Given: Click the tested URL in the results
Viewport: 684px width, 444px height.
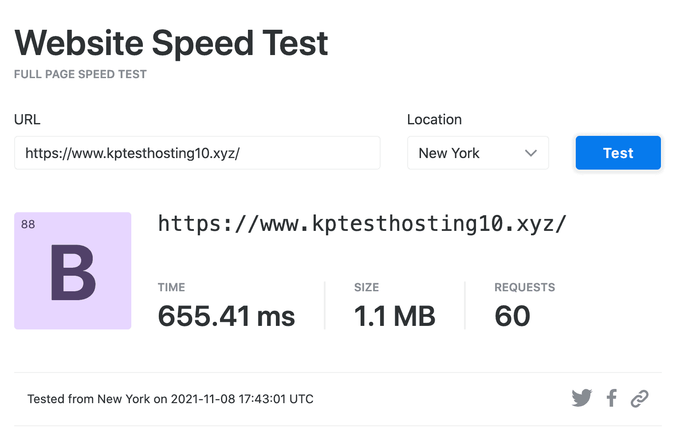Looking at the screenshot, I should point(362,223).
